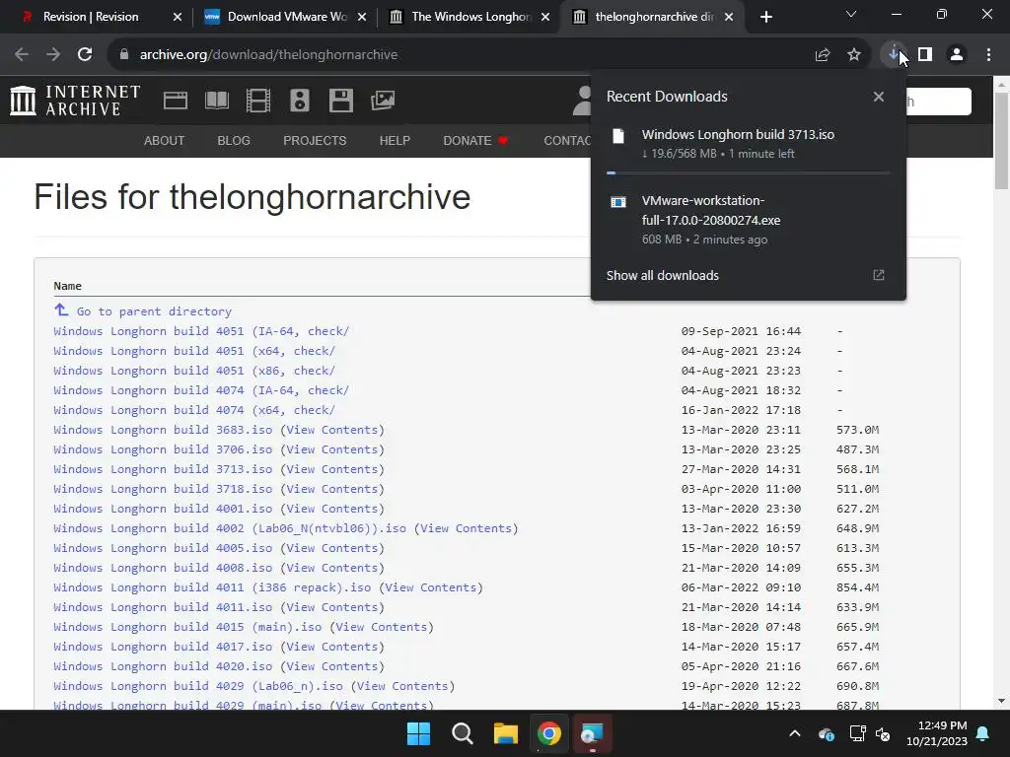Close the thelonghornarchive tab
Screen dimensions: 1010x757
(x=729, y=17)
